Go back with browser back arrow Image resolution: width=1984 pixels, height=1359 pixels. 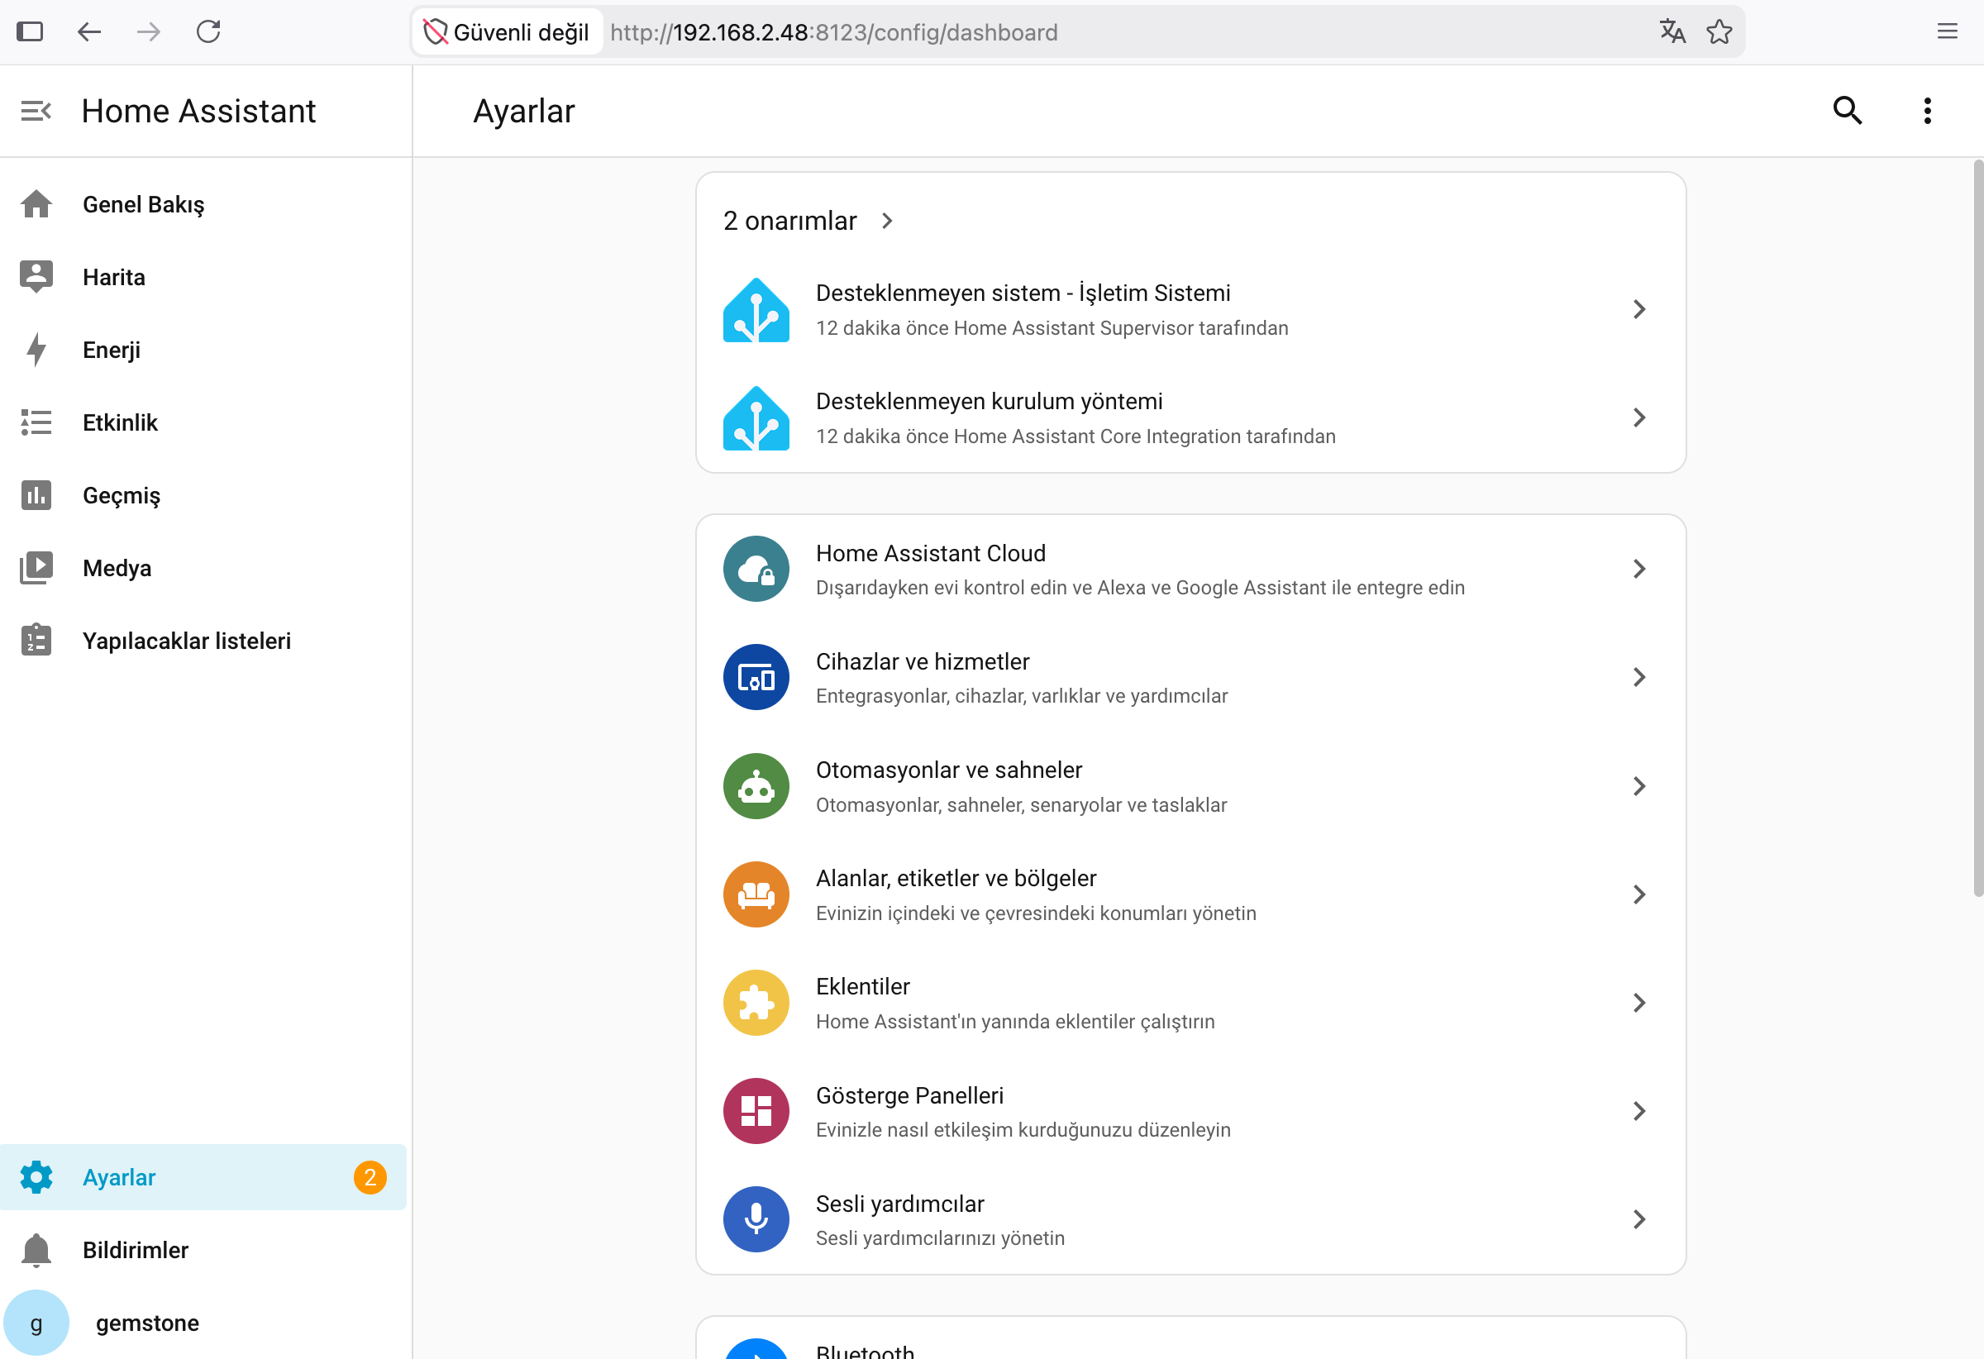(x=88, y=31)
